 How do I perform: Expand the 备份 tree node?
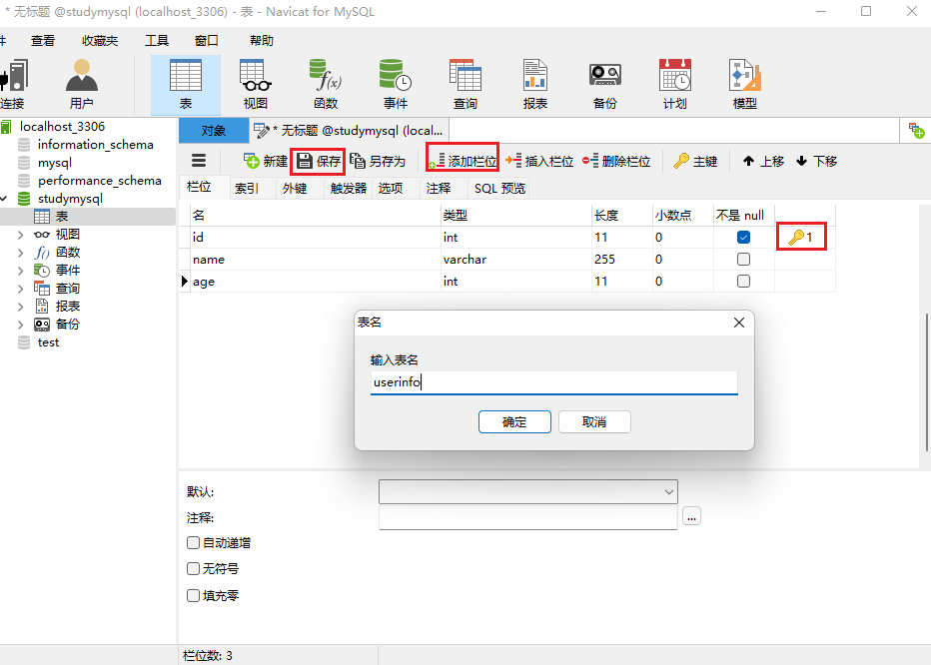click(x=21, y=325)
